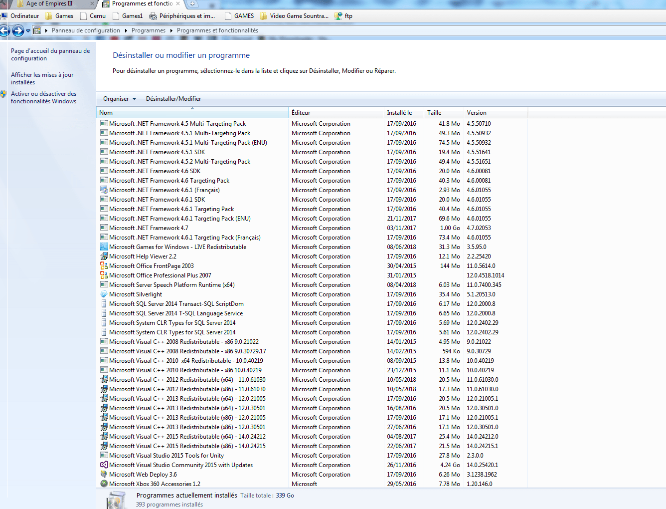Click Microsoft Office Professional Plus 2007 icon

[104, 275]
